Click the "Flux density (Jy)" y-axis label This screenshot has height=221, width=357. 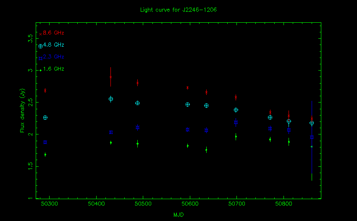point(22,111)
